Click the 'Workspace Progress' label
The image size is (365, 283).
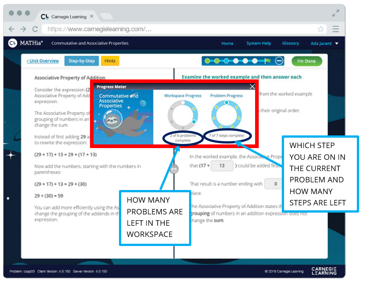point(183,96)
